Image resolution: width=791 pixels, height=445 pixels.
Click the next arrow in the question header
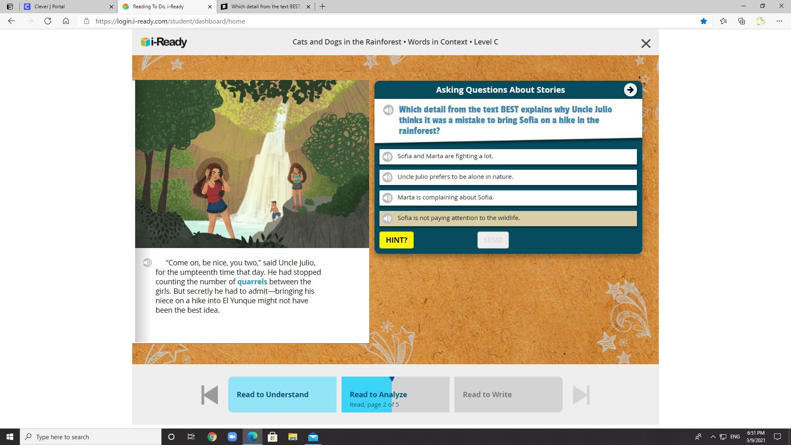(x=630, y=90)
